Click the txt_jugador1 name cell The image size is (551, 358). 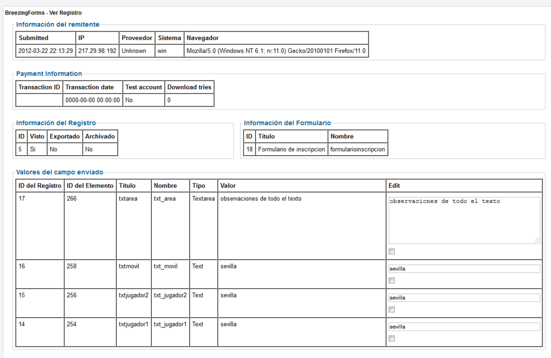click(170, 332)
